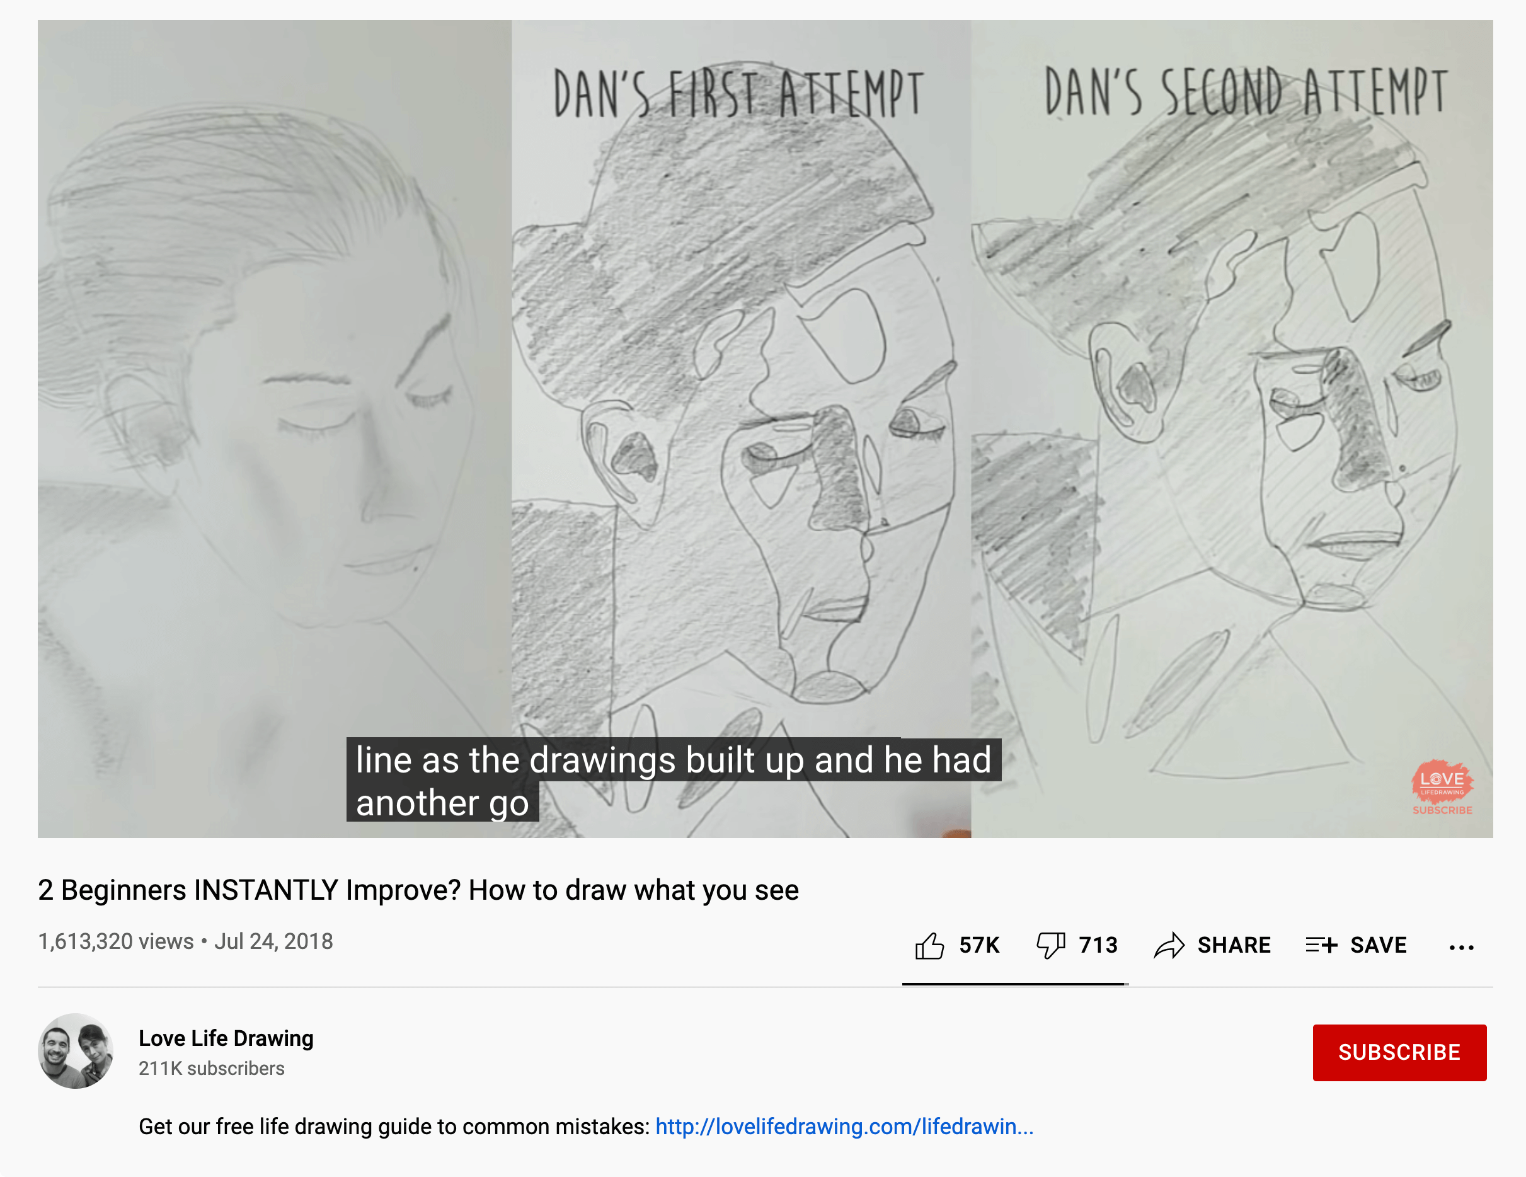Click the 211K subscribers text

211,1068
